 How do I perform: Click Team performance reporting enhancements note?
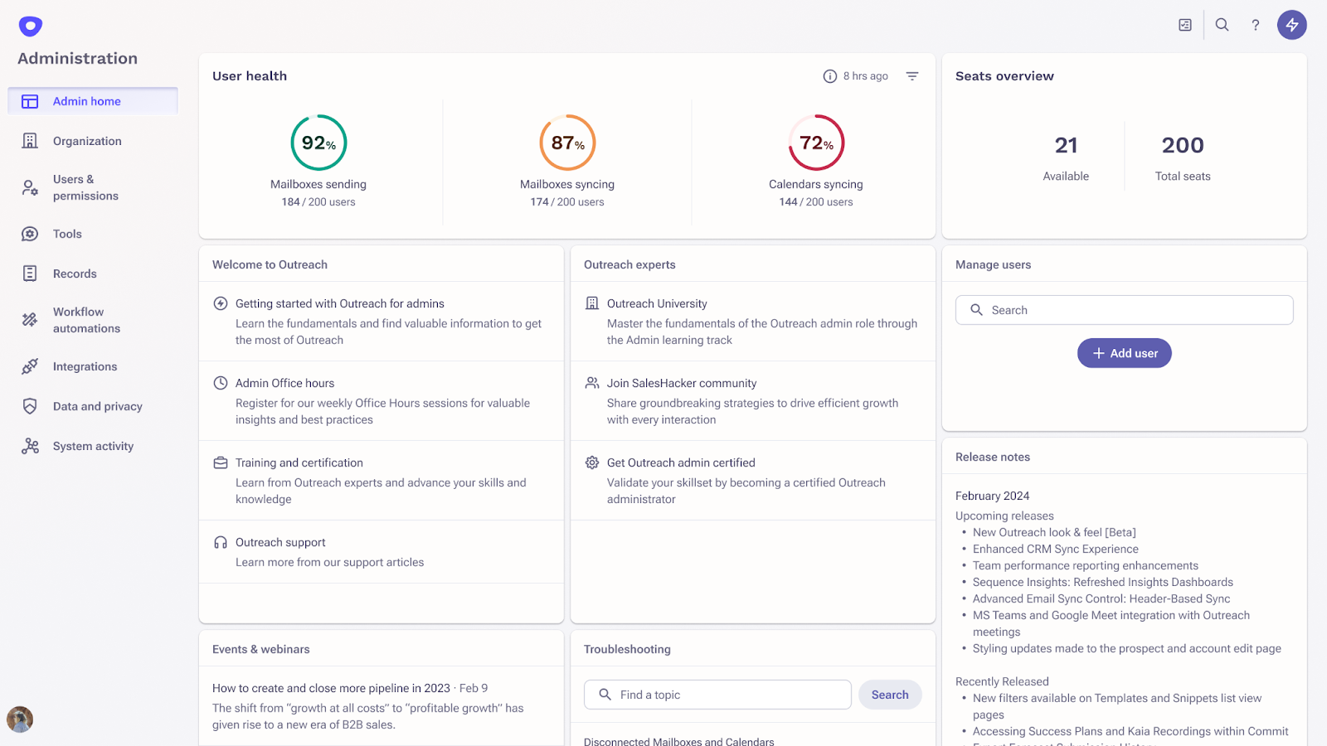pos(1086,565)
